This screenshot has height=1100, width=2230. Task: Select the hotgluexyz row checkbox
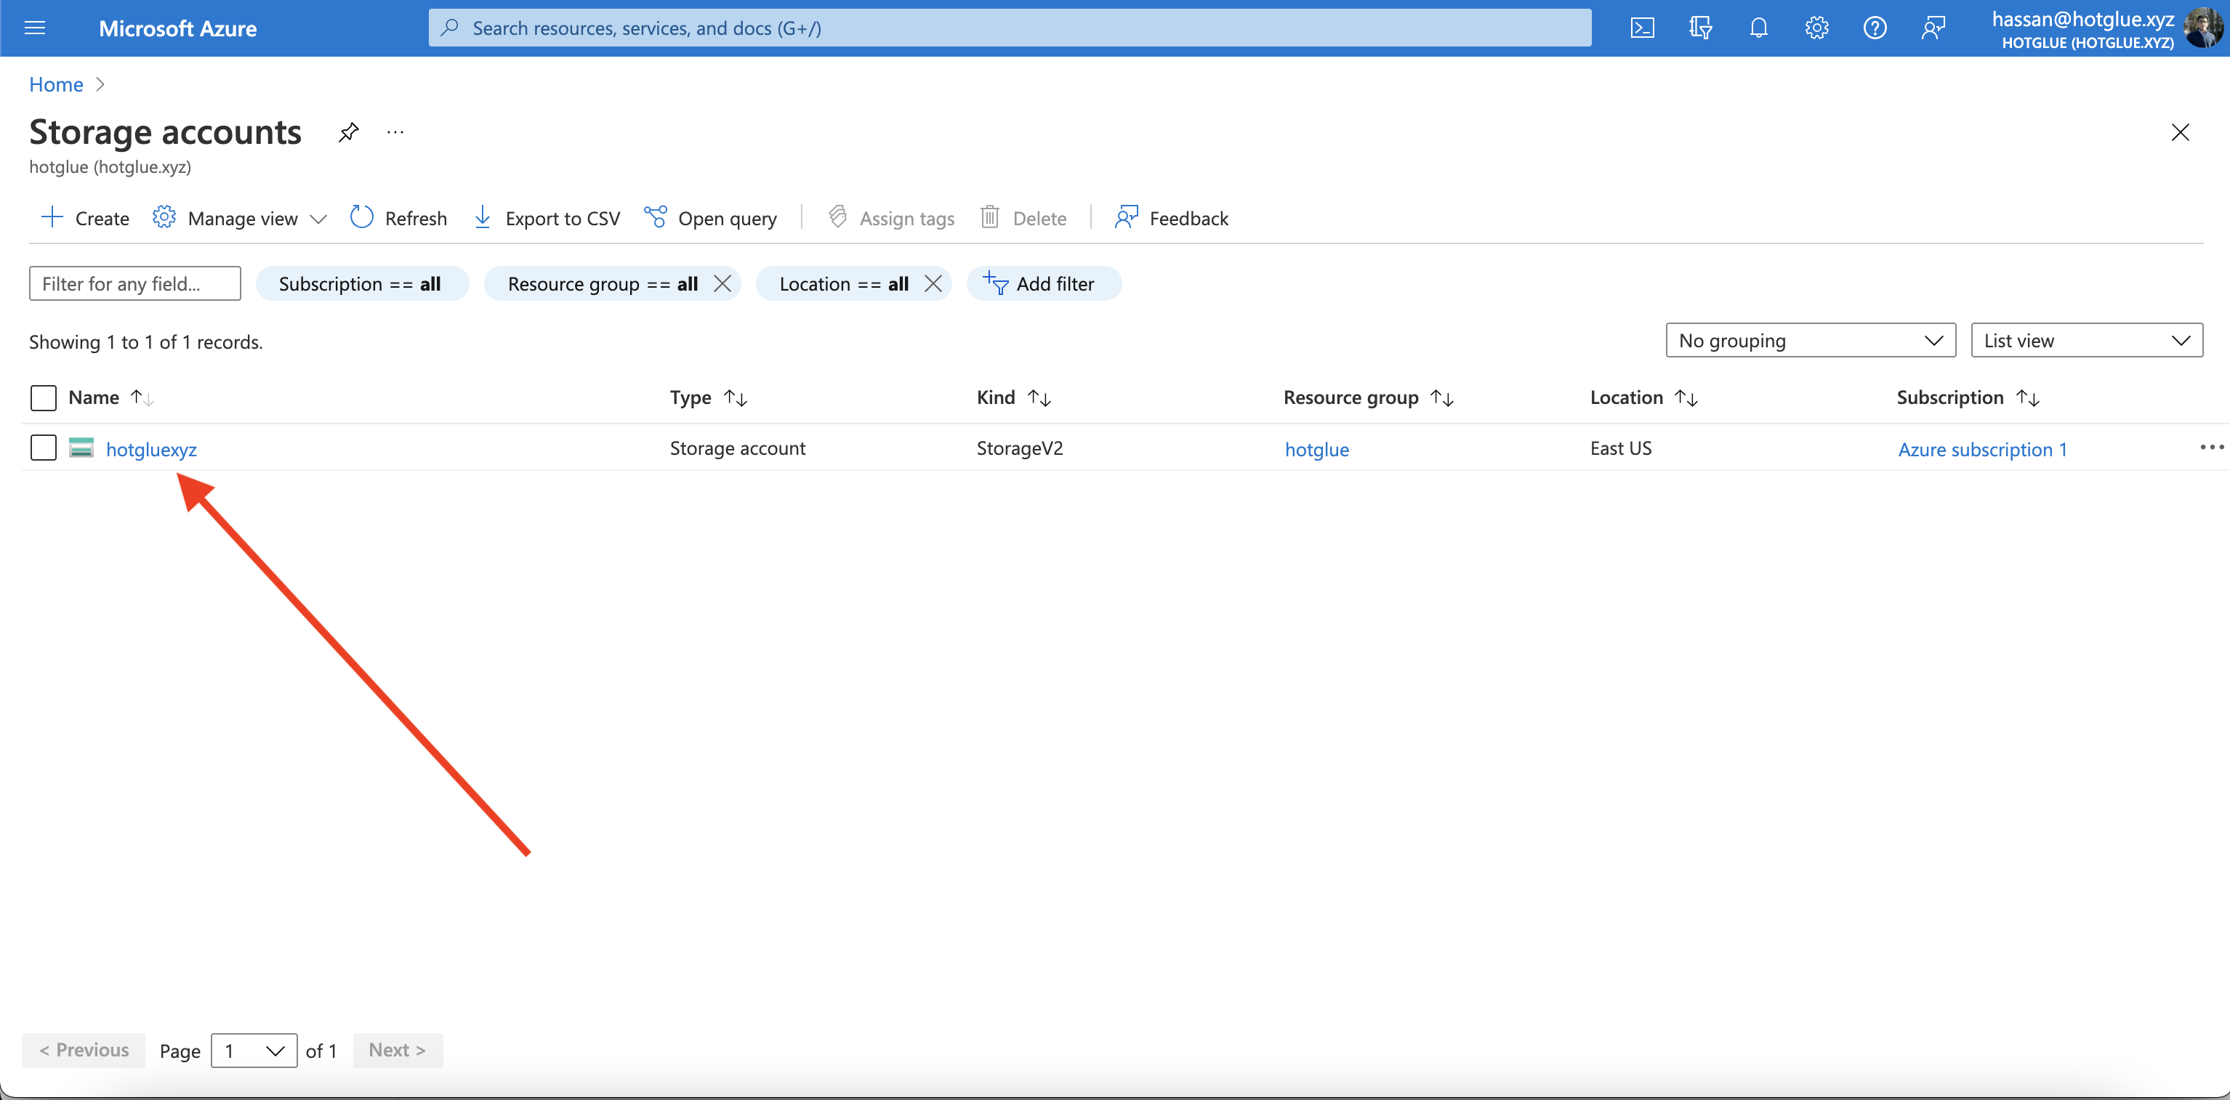[44, 448]
